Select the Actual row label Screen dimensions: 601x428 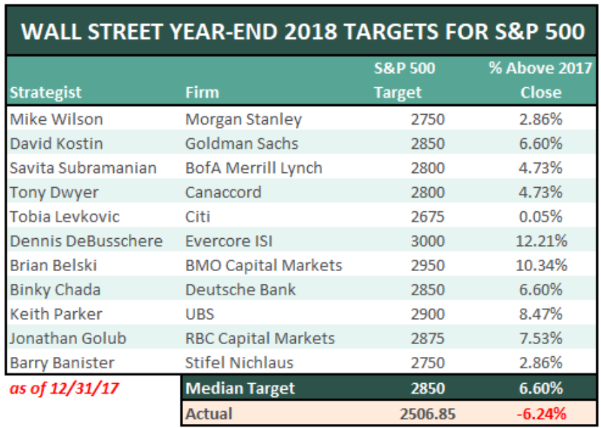(209, 414)
